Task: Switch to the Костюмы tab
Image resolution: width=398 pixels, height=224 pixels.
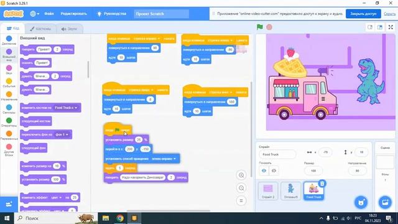Action: (x=40, y=29)
